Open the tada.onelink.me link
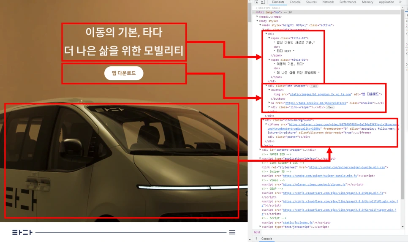This screenshot has width=408, height=242. click(316, 103)
